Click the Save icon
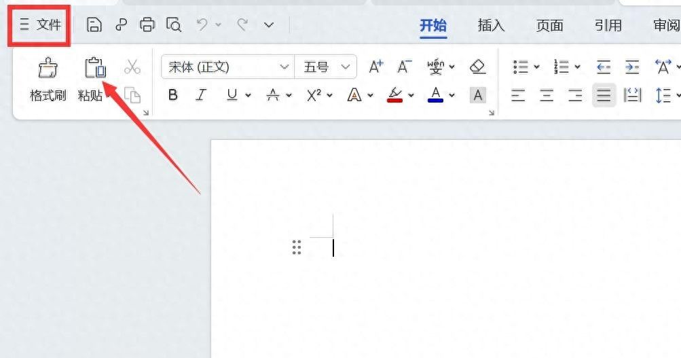Screen dimensions: 681x358 coord(94,24)
